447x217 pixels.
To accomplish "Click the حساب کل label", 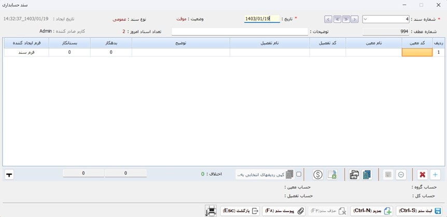I will click(425, 196).
